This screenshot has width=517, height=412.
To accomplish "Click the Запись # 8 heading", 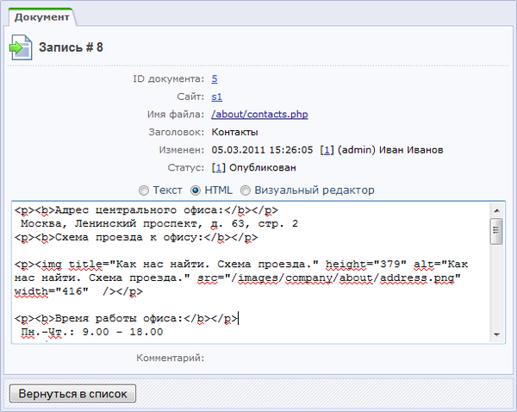I will 71,47.
